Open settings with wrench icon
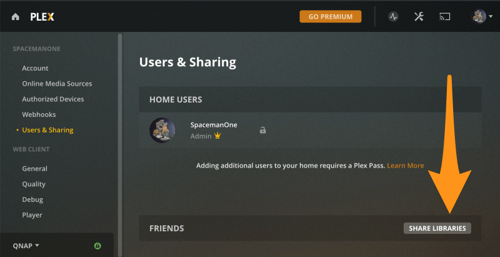This screenshot has width=500, height=257. point(419,17)
